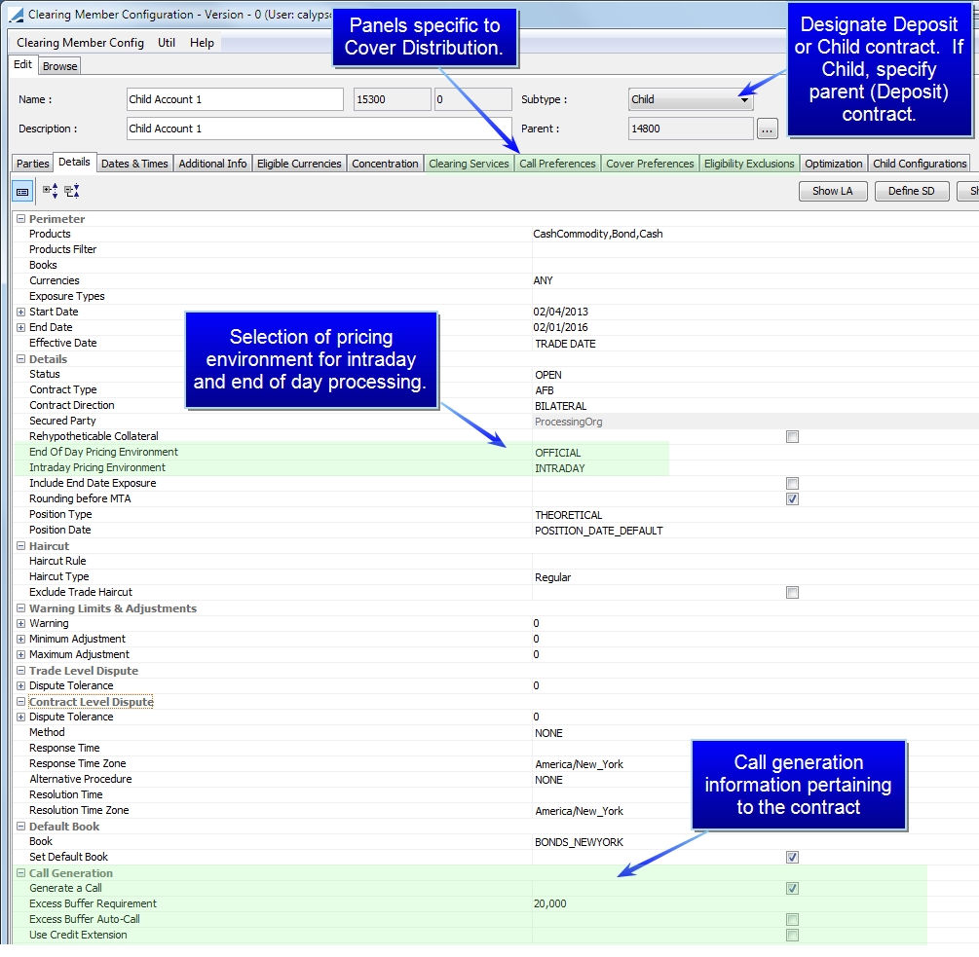The image size is (979, 957).
Task: Switch to the Edit tab
Action: 23,65
